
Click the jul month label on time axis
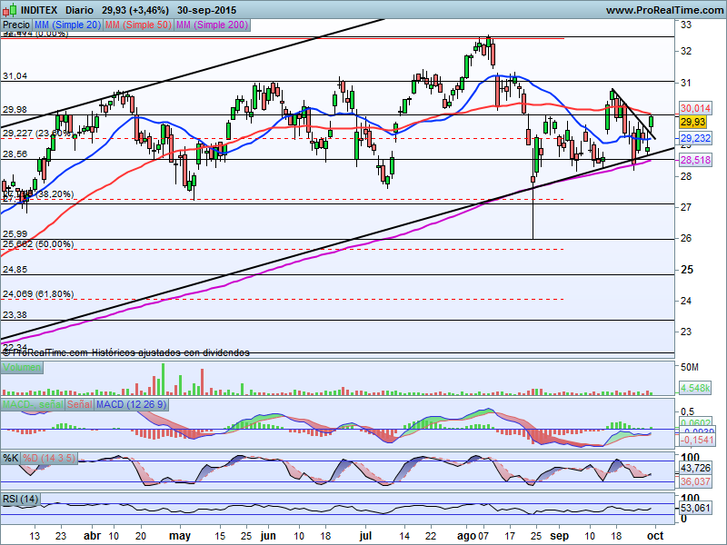[x=366, y=536]
